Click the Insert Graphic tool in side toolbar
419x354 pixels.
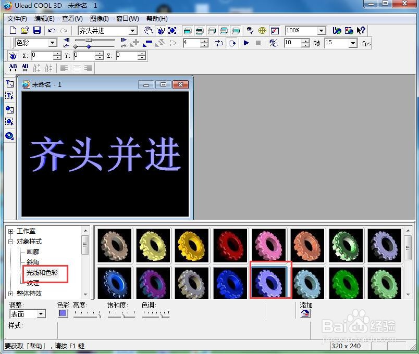pos(9,110)
